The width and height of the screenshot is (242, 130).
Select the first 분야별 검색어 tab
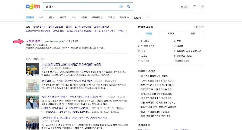point(149,34)
